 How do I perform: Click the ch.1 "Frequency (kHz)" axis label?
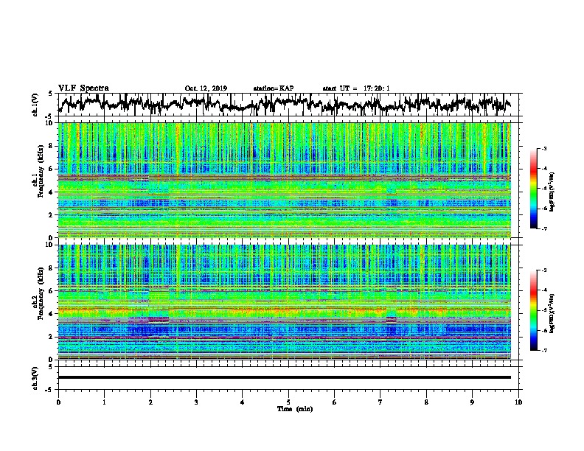41,171
